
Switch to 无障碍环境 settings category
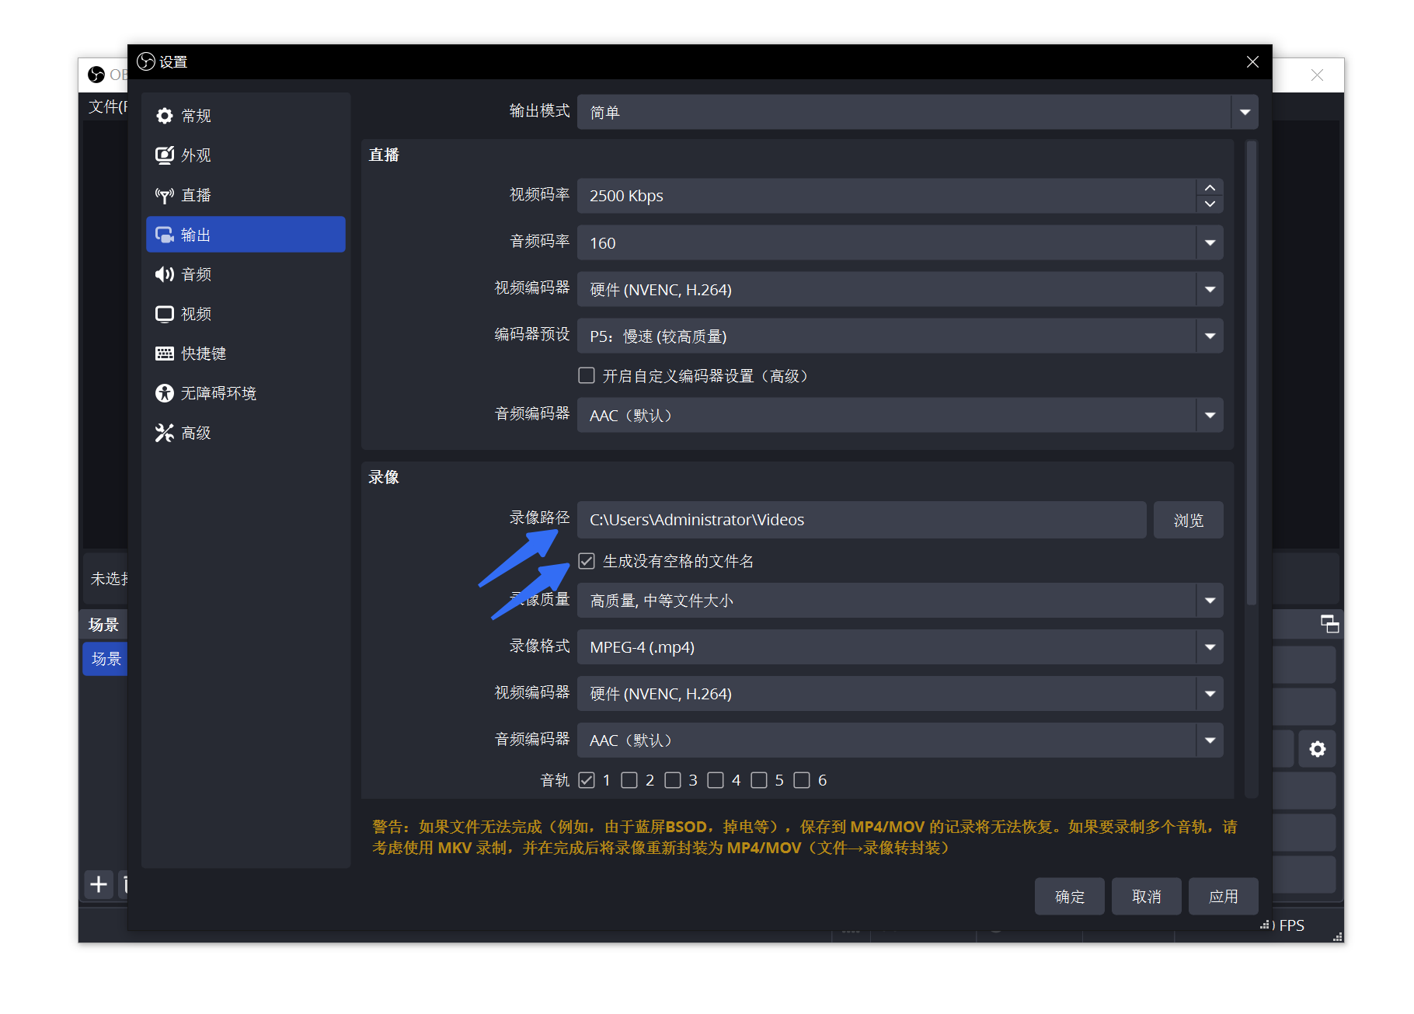coord(246,393)
